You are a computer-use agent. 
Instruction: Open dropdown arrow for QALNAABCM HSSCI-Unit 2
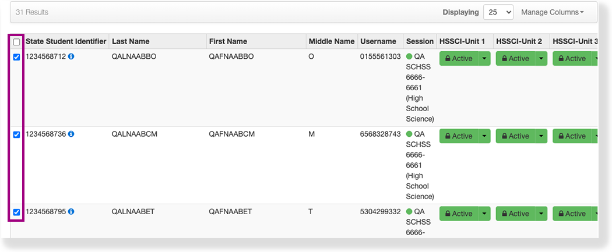[541, 136]
